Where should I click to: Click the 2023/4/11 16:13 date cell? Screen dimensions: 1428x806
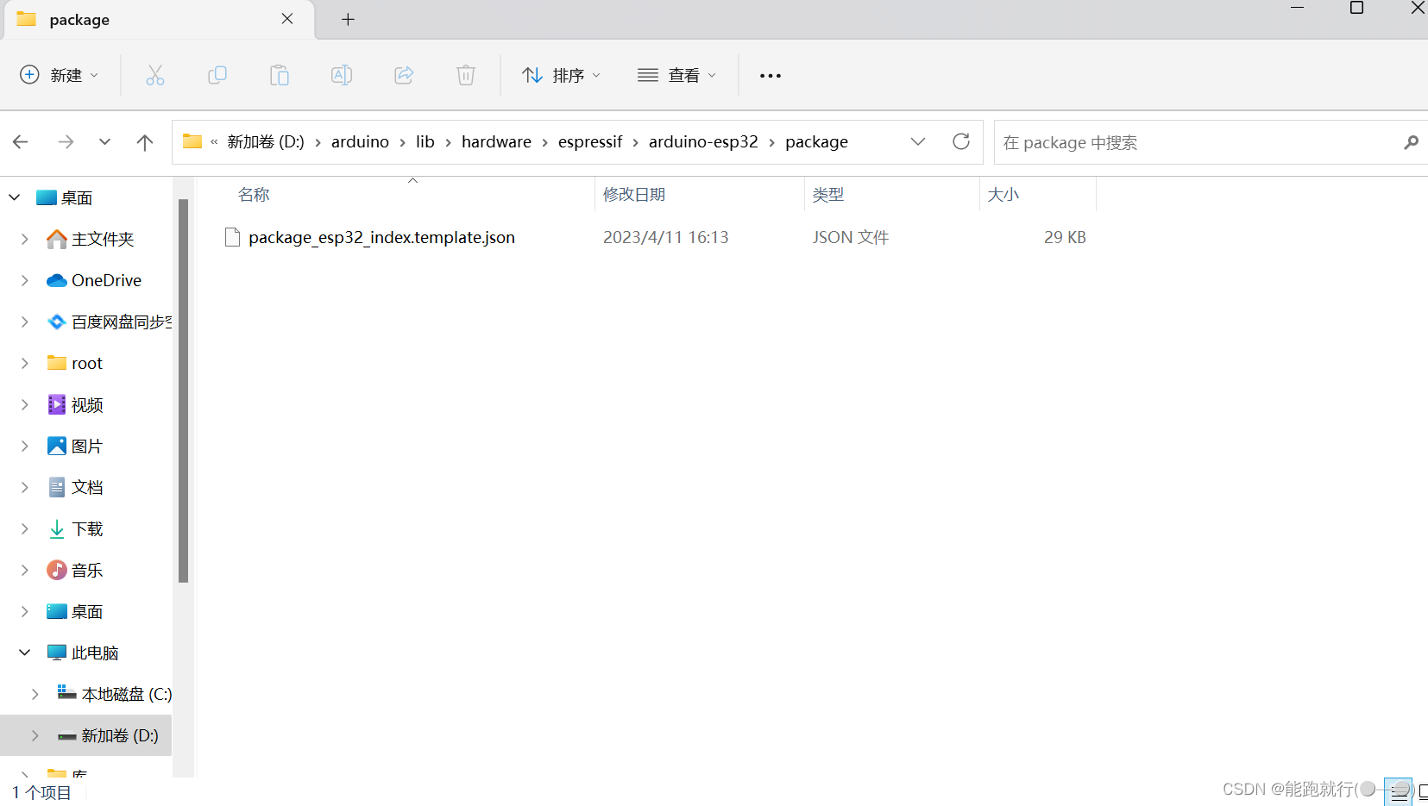(666, 237)
